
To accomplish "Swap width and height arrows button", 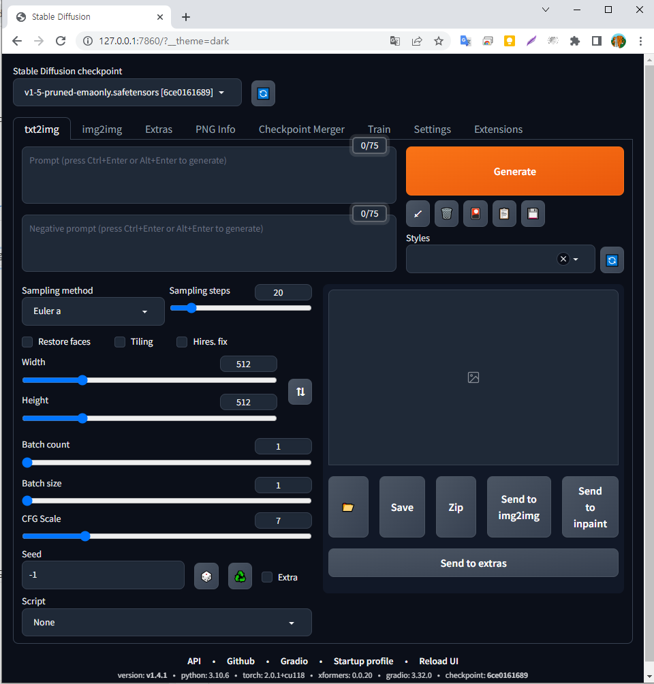I will (300, 392).
